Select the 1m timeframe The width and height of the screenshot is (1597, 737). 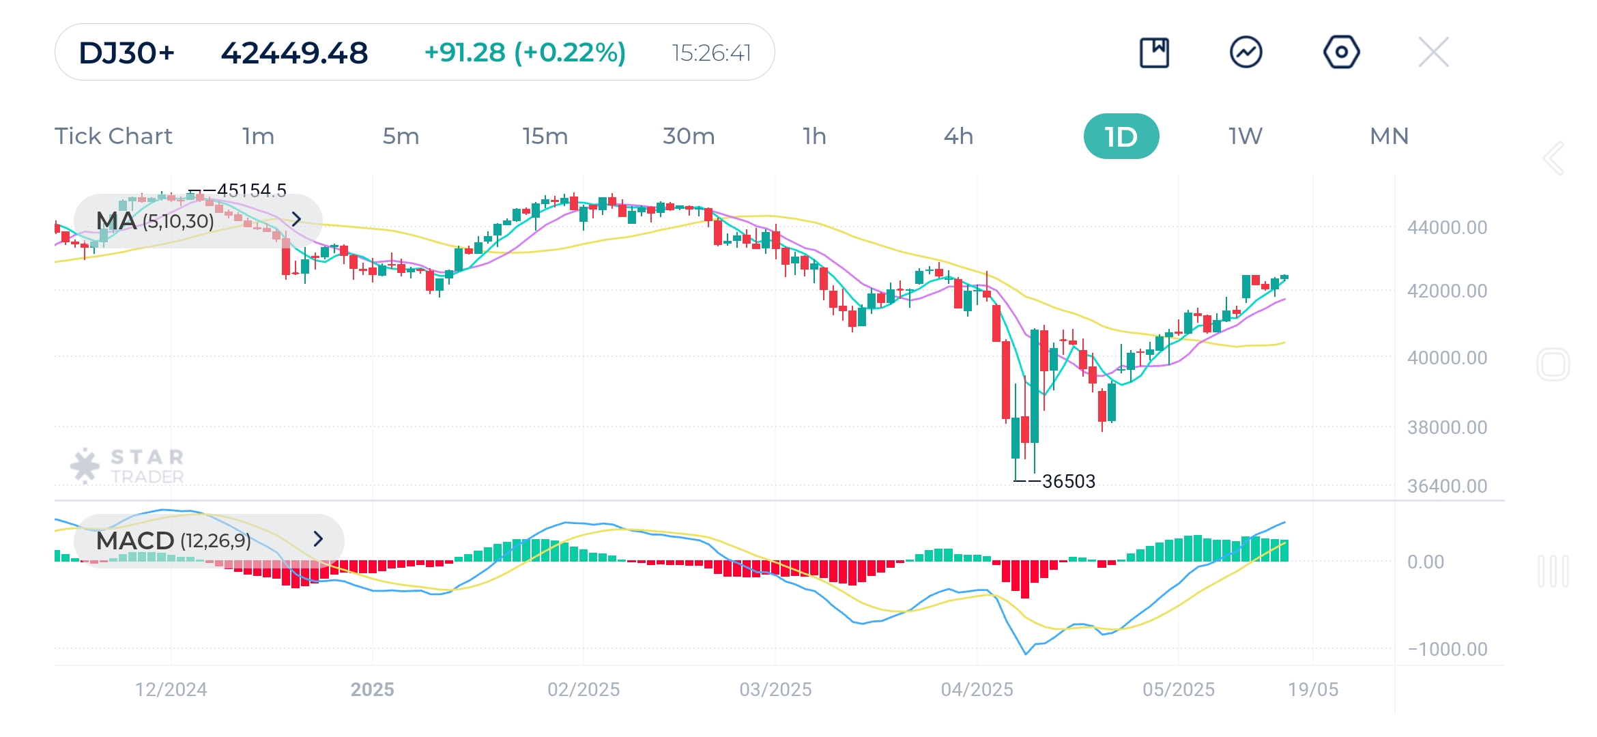(x=258, y=136)
